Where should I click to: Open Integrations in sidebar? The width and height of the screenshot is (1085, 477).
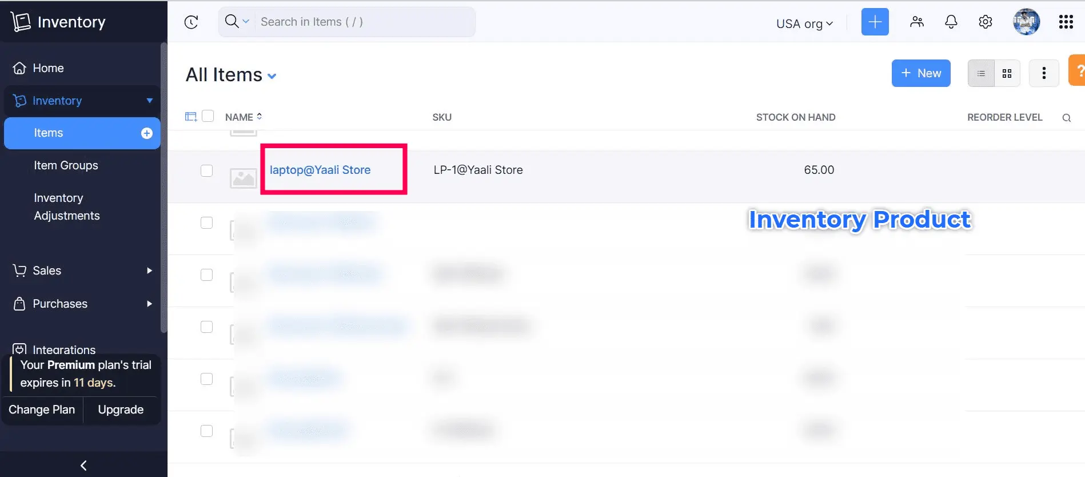(64, 349)
